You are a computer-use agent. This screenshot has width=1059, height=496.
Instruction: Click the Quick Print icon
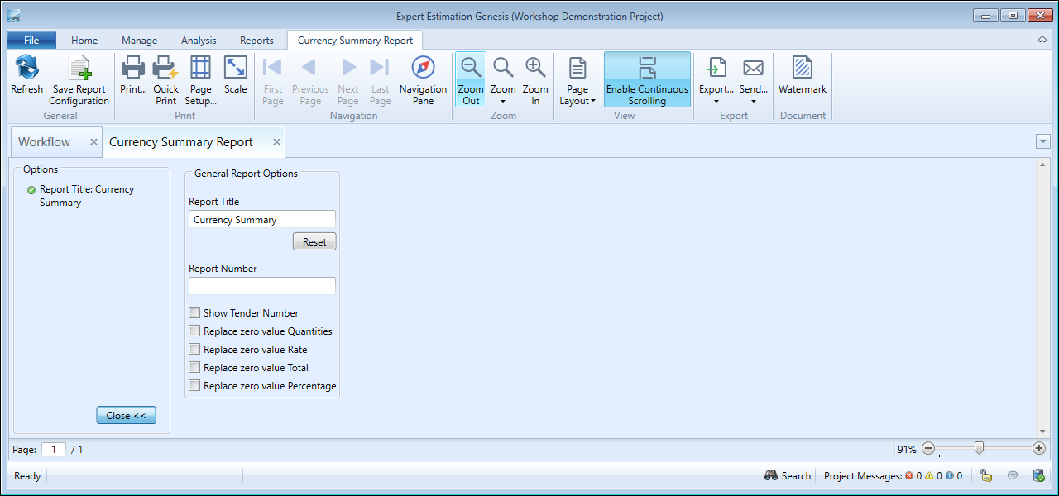(165, 69)
